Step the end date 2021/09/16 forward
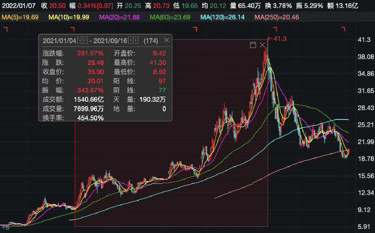The width and height of the screenshot is (375, 233). click(x=136, y=40)
